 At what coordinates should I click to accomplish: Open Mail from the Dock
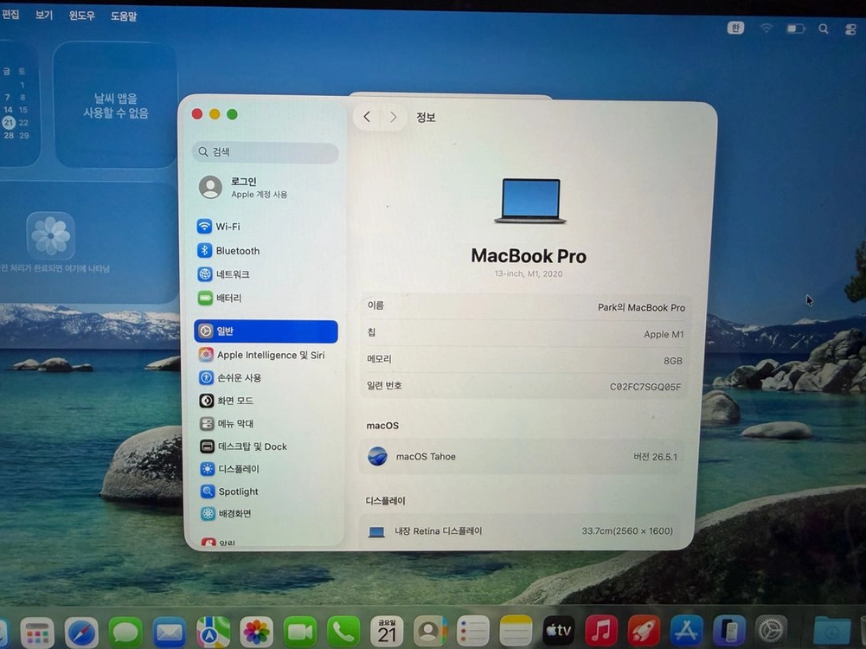tap(169, 633)
